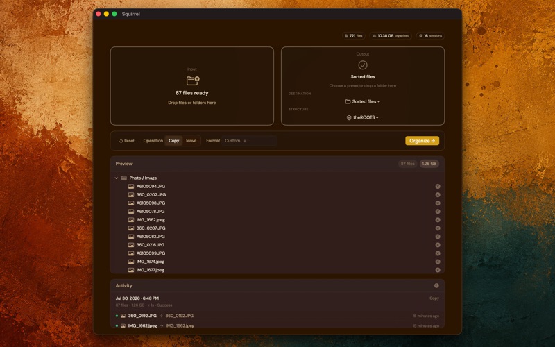Remove IMG_1662.jpeg from the preview list
Screen dimensions: 555x347
pyautogui.click(x=438, y=220)
